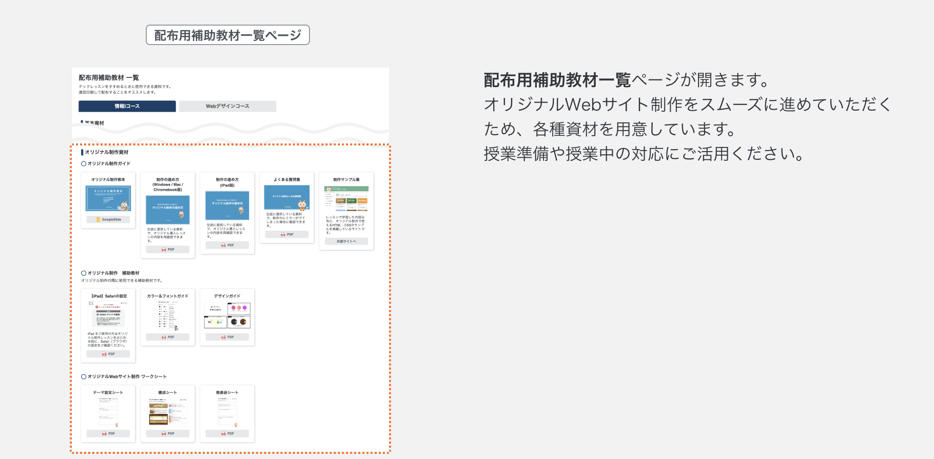
Task: Open PDF for 制作の進め方 (iPad版)
Action: coord(227,245)
